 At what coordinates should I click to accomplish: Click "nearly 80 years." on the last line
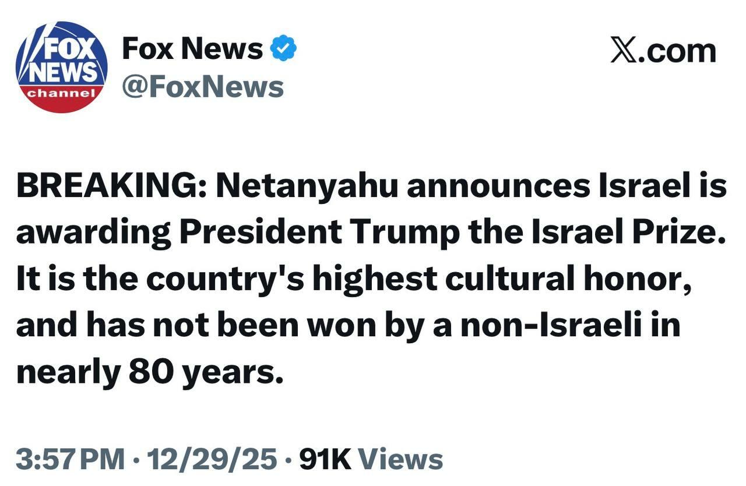(150, 371)
